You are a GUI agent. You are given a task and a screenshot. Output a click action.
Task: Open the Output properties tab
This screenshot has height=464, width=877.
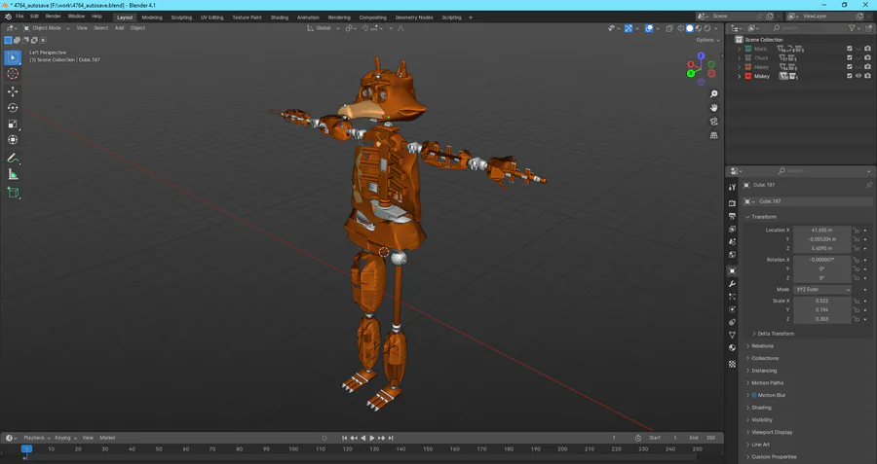(x=732, y=216)
